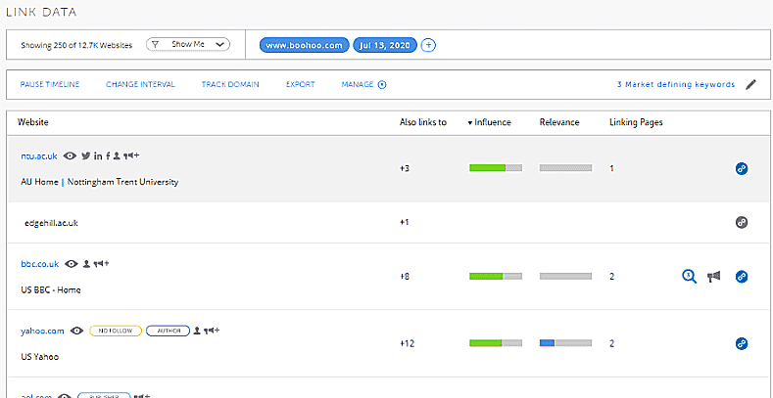773x398 pixels.
Task: Click filter funnel icon in Show Me
Action: click(x=156, y=44)
